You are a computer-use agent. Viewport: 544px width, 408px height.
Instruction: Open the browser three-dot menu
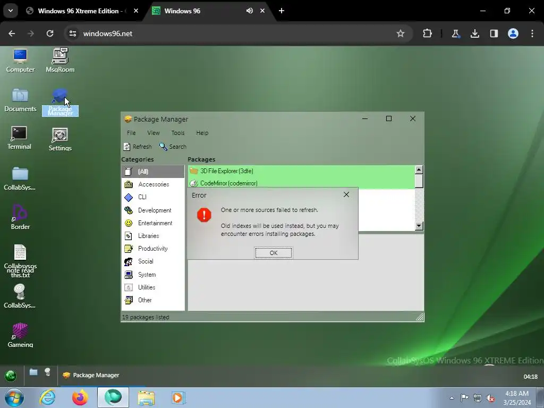(532, 33)
